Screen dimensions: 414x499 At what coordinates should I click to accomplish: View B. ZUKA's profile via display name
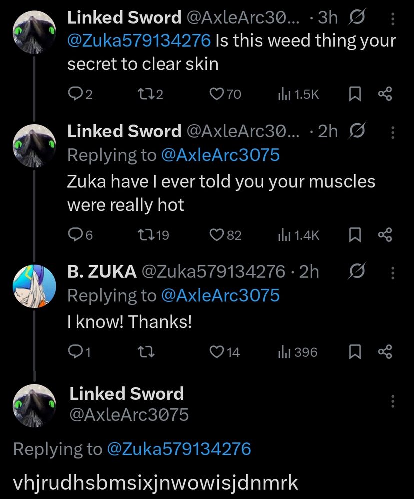(102, 272)
